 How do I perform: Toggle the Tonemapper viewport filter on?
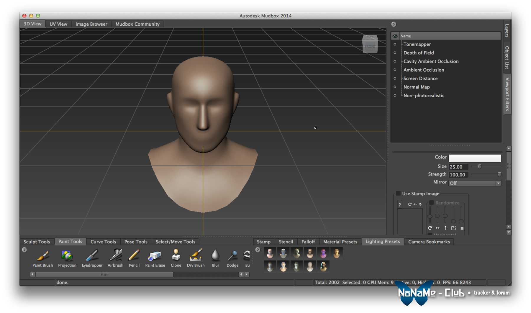pyautogui.click(x=395, y=44)
